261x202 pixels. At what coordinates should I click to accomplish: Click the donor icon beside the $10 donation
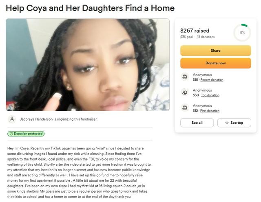click(185, 77)
